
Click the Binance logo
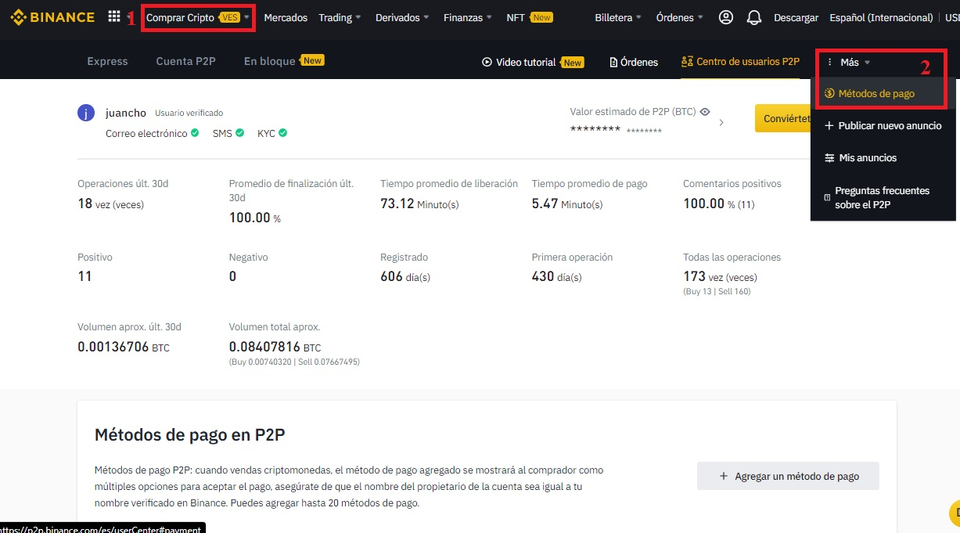point(52,16)
